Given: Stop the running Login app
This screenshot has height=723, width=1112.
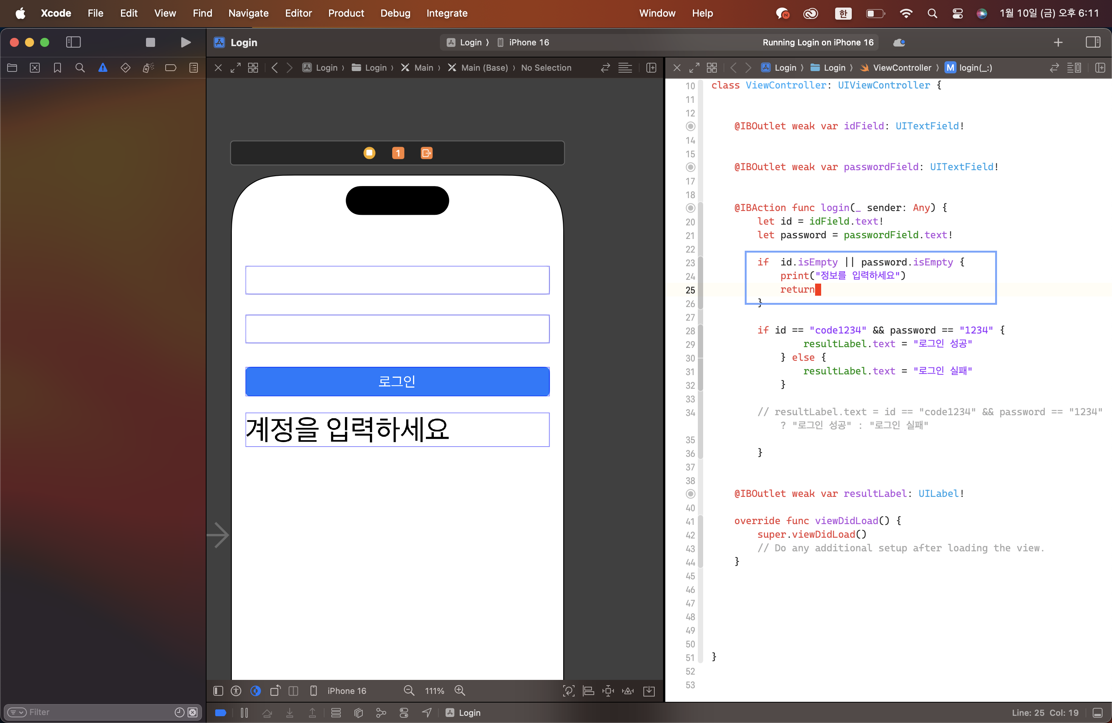Looking at the screenshot, I should pos(151,42).
